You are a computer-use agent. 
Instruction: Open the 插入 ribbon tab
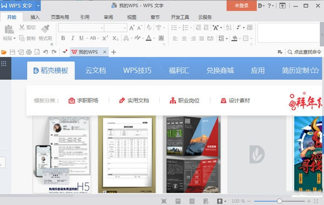(35, 17)
